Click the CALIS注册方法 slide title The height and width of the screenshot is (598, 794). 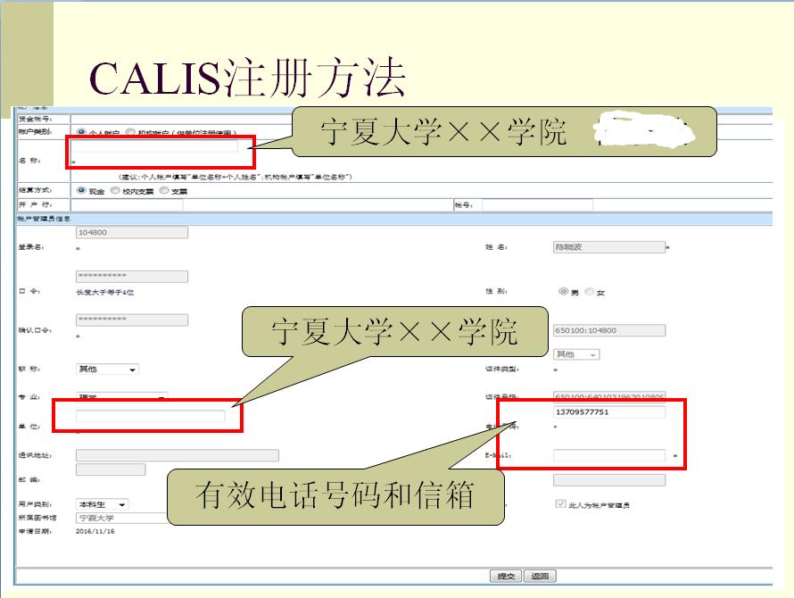[248, 78]
